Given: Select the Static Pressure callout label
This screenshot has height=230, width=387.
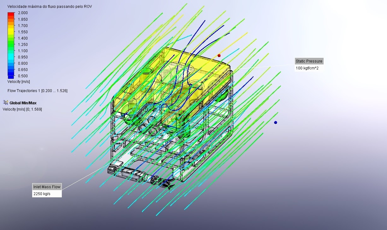Looking at the screenshot, I should (x=309, y=61).
